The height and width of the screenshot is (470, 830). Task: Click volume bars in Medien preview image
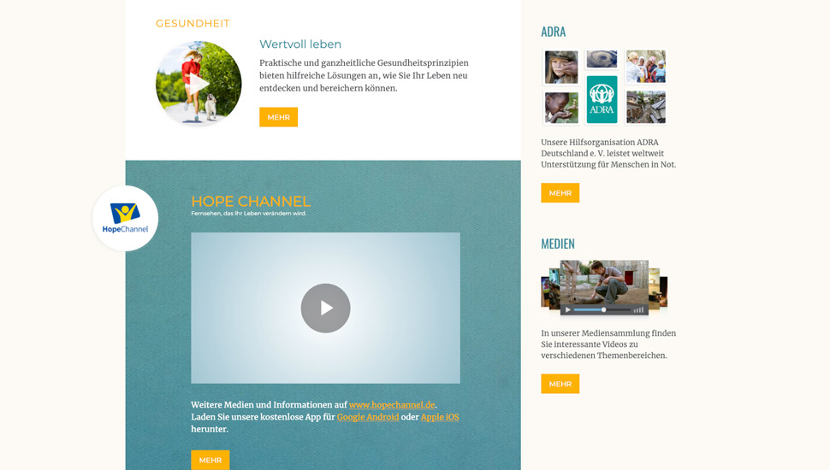[638, 310]
